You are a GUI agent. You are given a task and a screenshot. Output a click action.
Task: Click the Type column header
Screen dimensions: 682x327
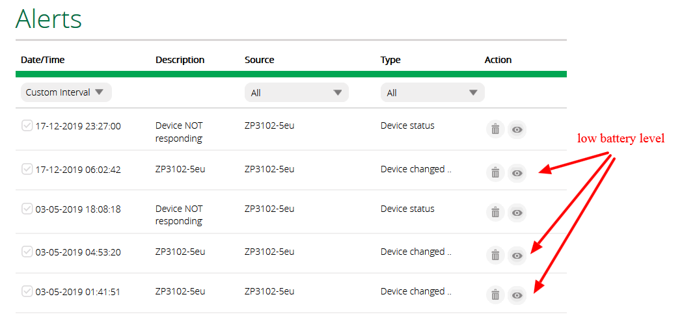coord(390,60)
